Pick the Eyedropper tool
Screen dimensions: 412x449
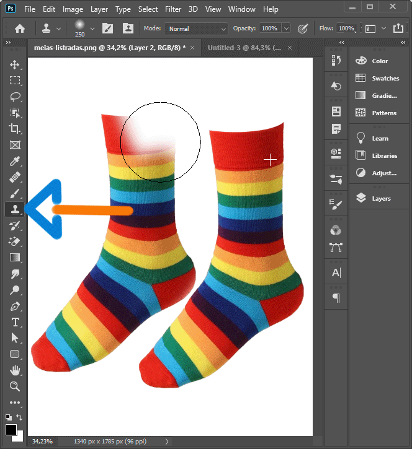click(15, 161)
